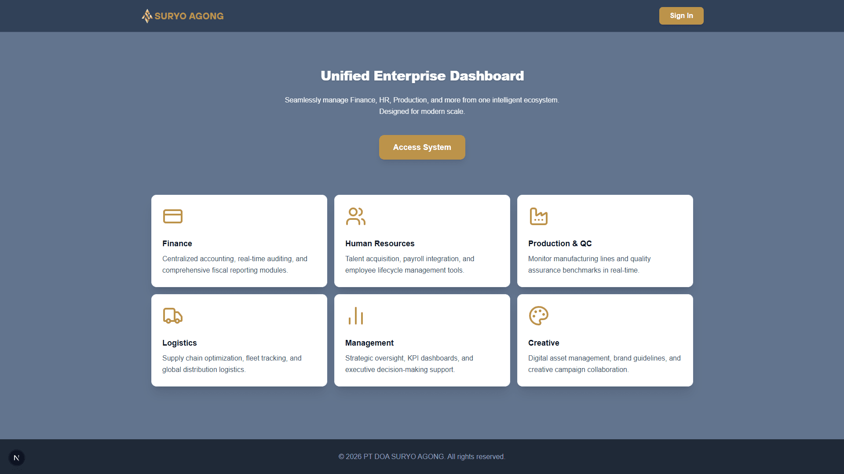The height and width of the screenshot is (474, 844).
Task: Select the Management card
Action: pyautogui.click(x=422, y=340)
